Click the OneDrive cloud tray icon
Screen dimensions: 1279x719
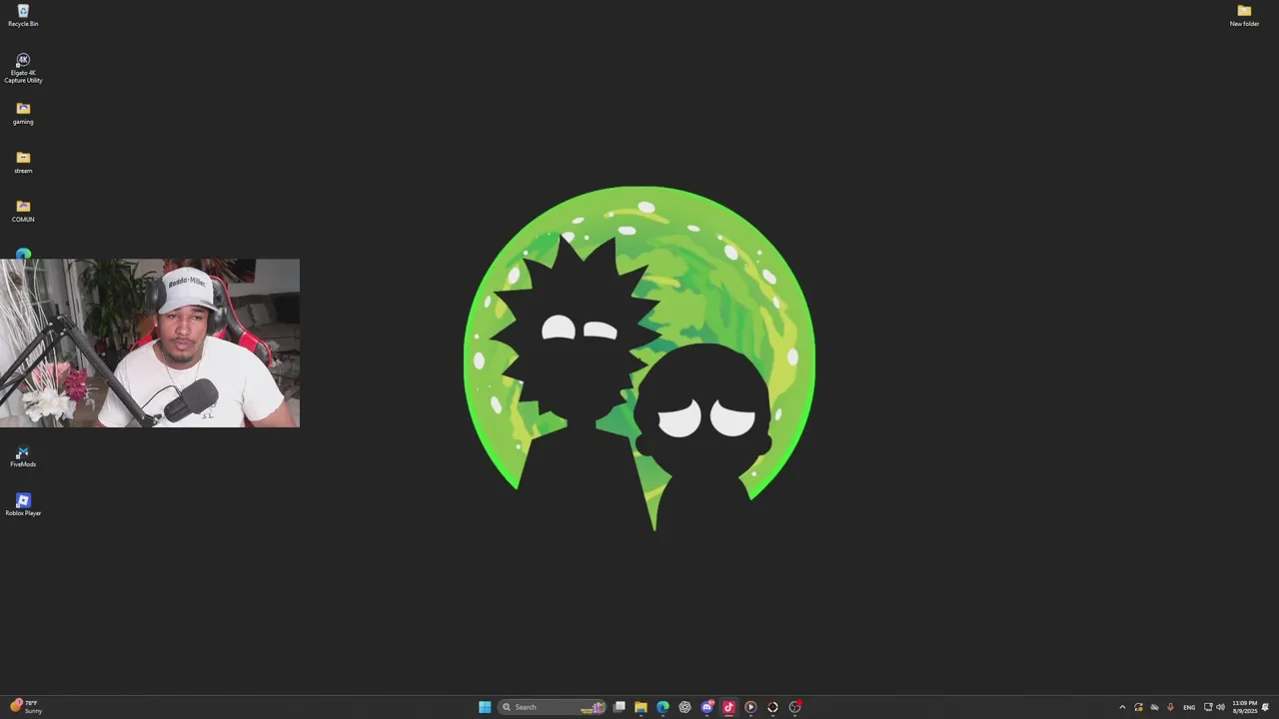click(x=1154, y=707)
